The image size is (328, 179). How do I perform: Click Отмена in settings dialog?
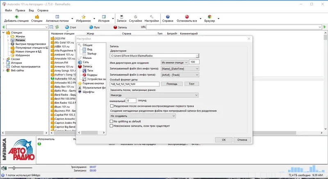click(x=242, y=140)
